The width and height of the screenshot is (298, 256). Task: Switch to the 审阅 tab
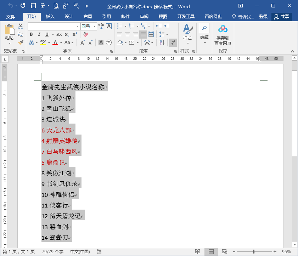click(x=144, y=17)
